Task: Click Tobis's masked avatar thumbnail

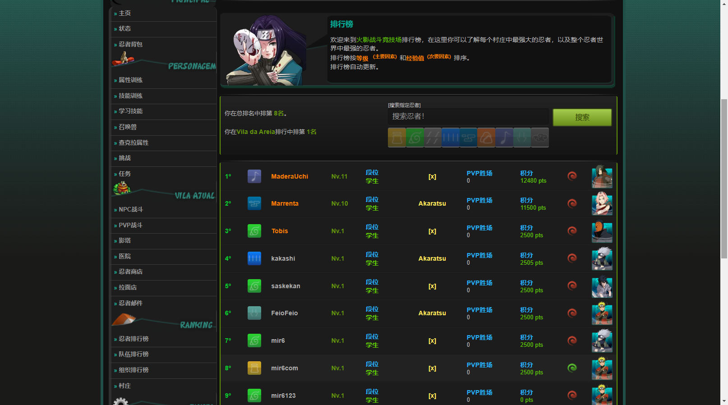Action: pos(602,231)
